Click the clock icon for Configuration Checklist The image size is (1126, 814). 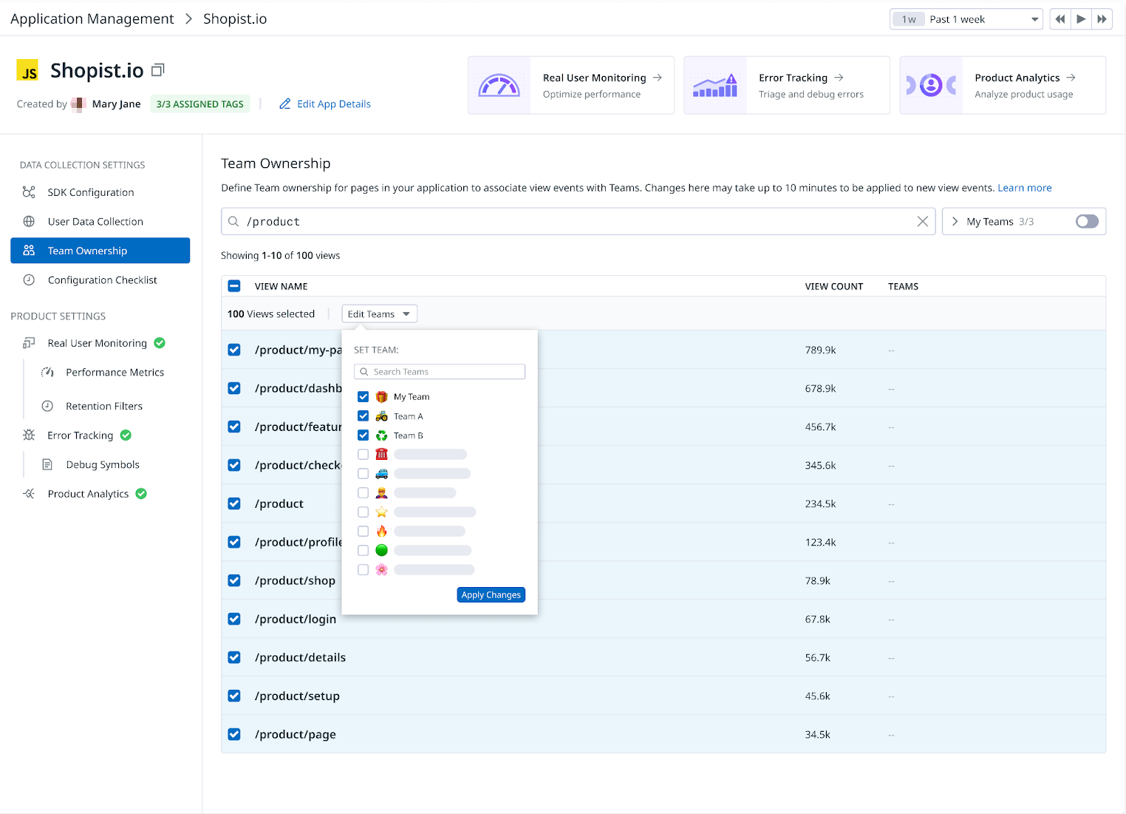[29, 280]
